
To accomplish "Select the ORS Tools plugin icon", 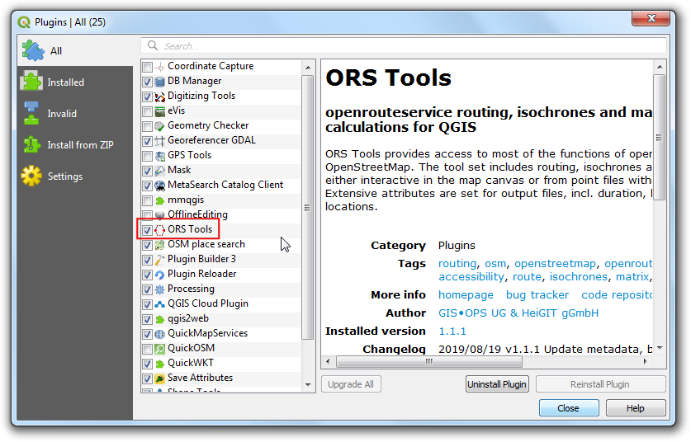I will pos(159,229).
